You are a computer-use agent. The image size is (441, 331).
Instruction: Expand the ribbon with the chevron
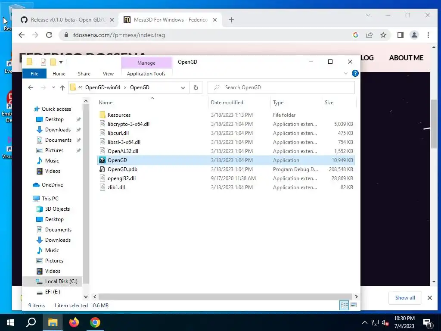pyautogui.click(x=346, y=73)
